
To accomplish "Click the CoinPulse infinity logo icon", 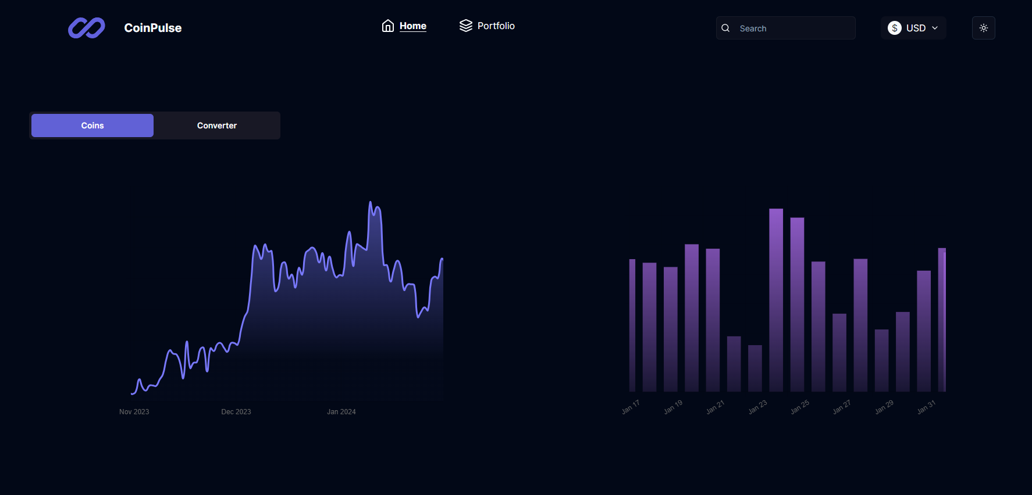I will (x=86, y=28).
